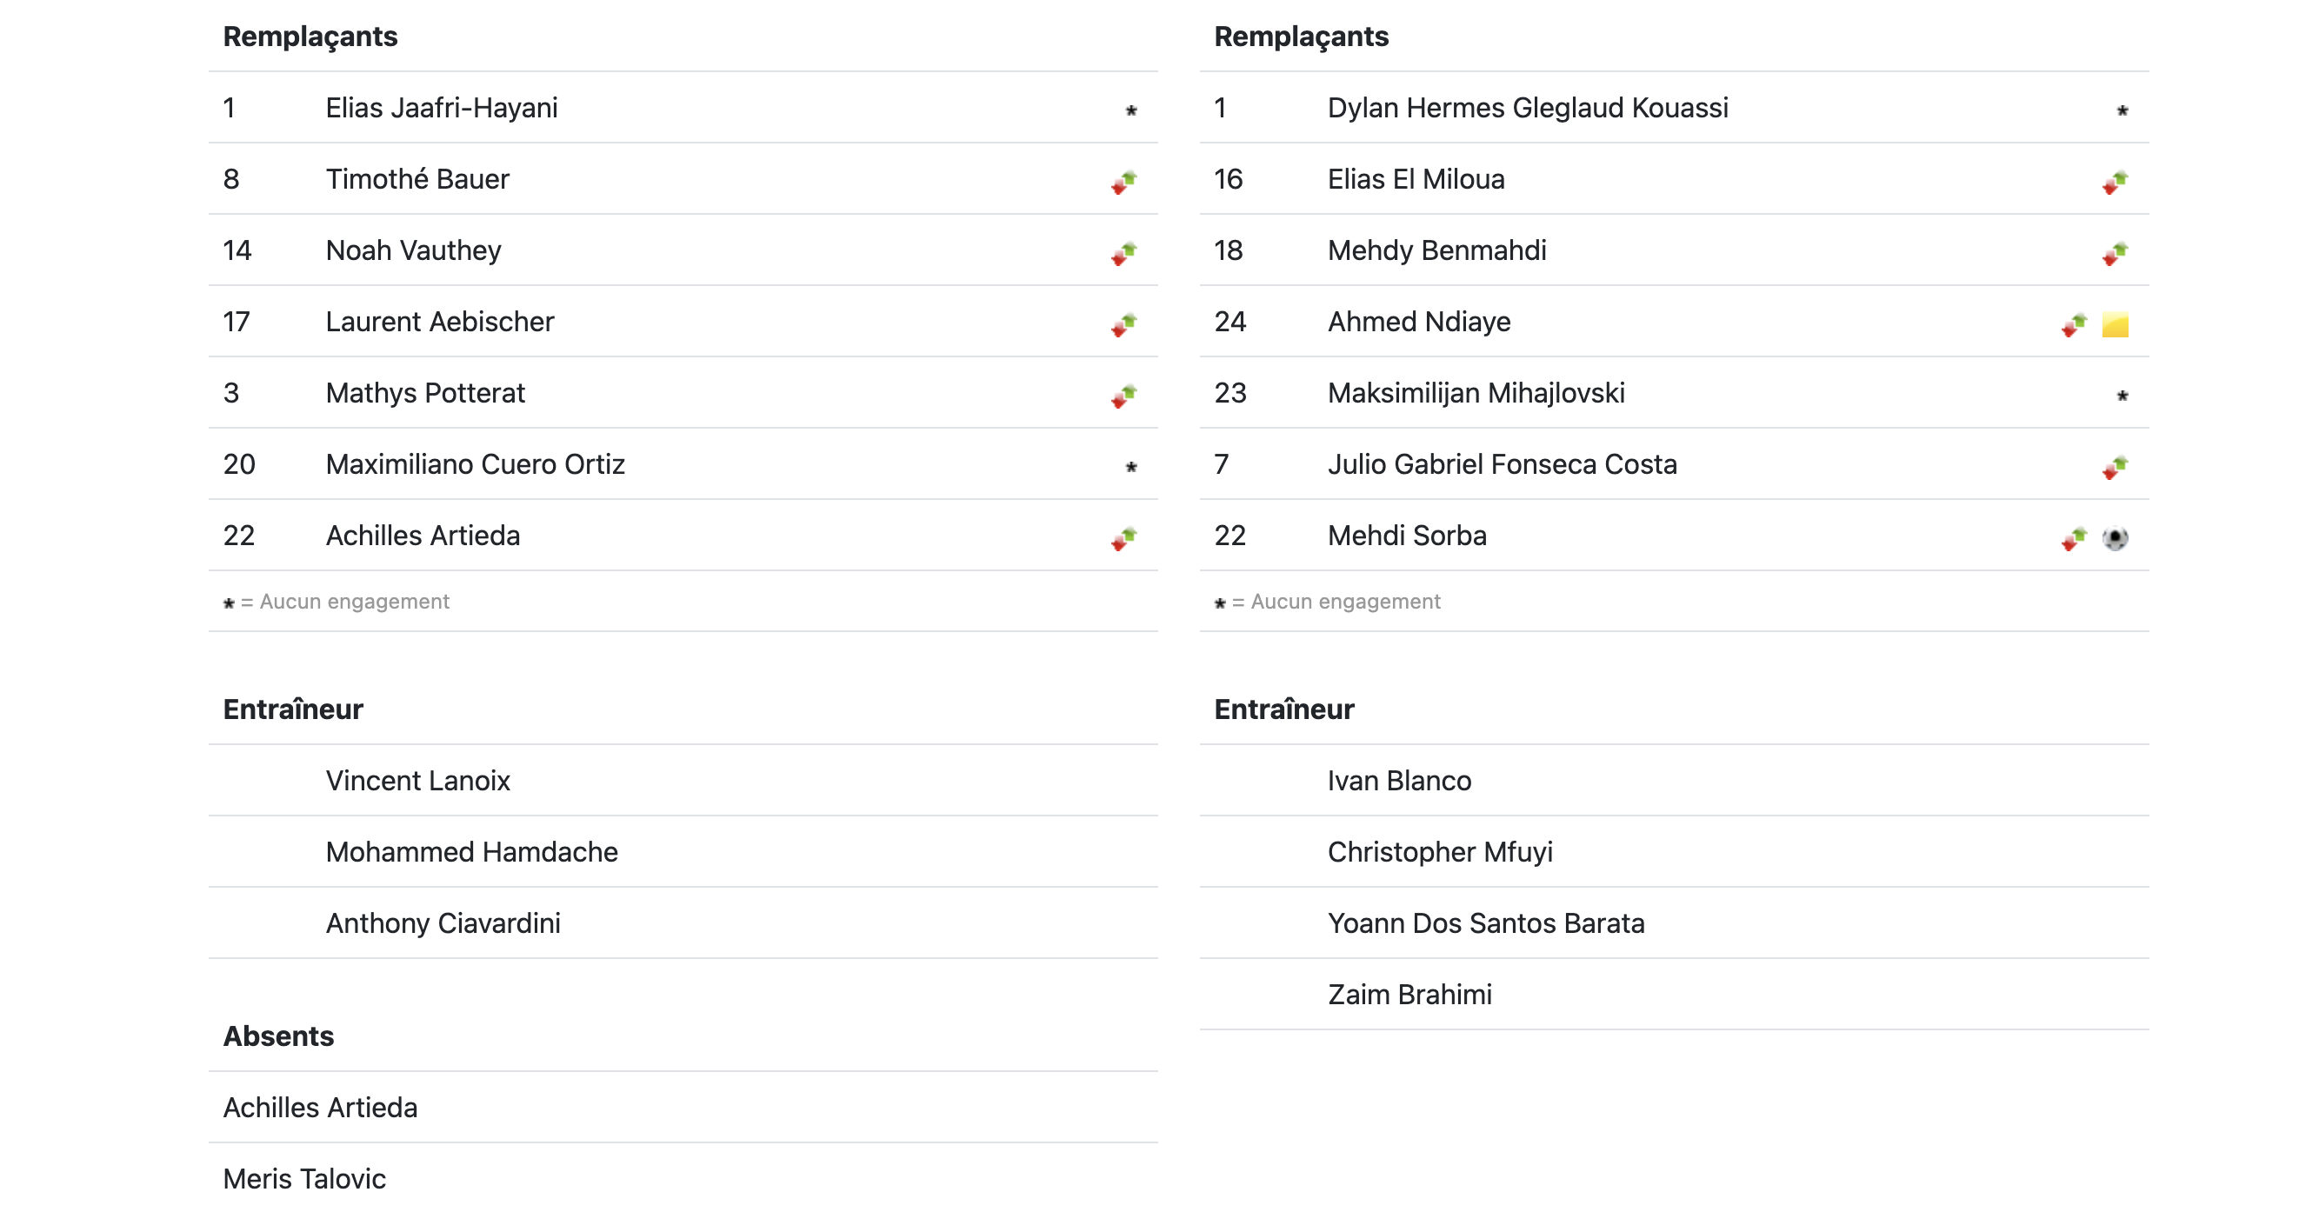Image resolution: width=2299 pixels, height=1212 pixels.
Task: Click substitution icon next to Timothé Bauer
Action: click(1123, 182)
